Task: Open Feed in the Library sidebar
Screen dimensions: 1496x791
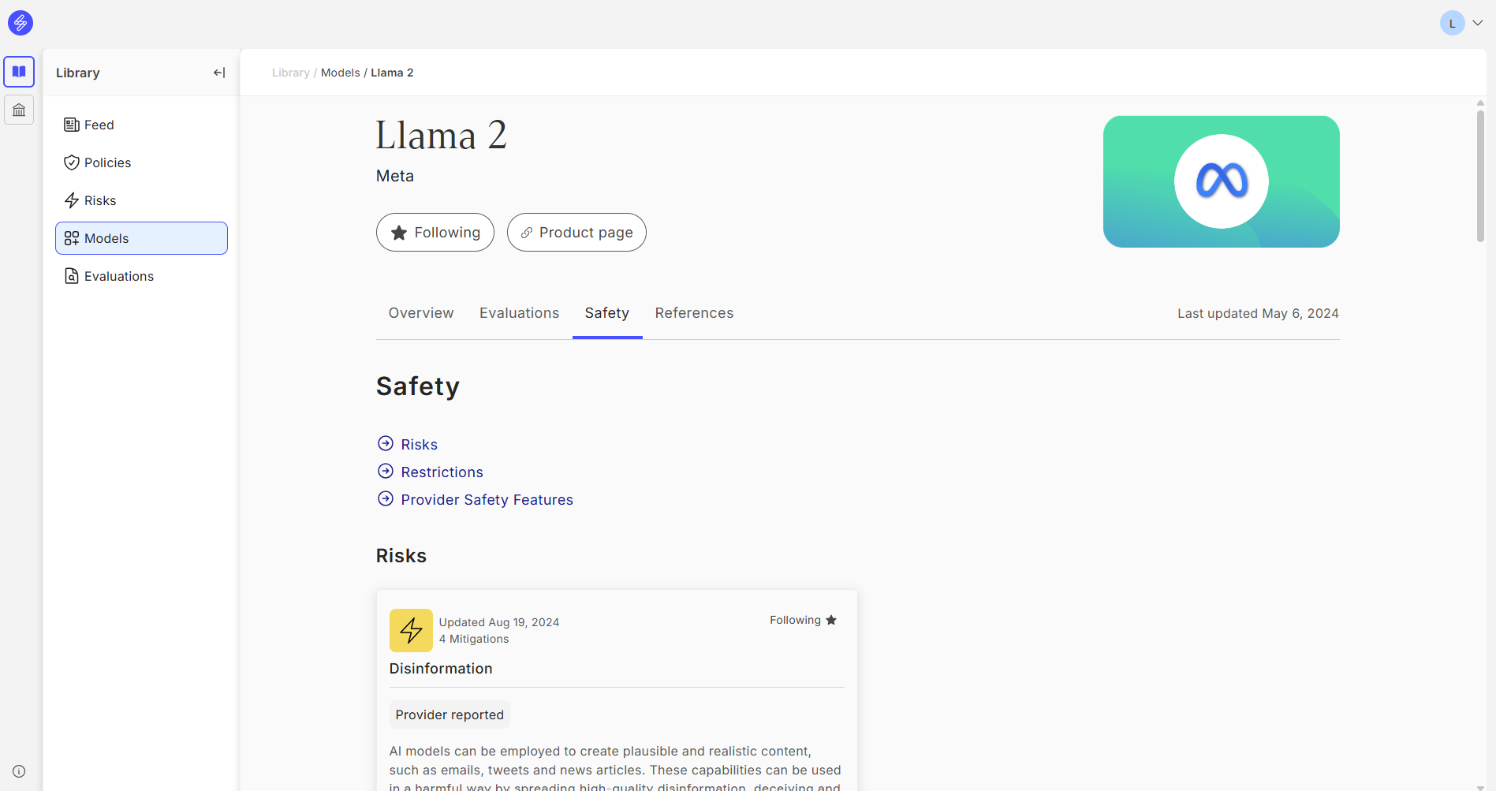Action: pyautogui.click(x=141, y=125)
